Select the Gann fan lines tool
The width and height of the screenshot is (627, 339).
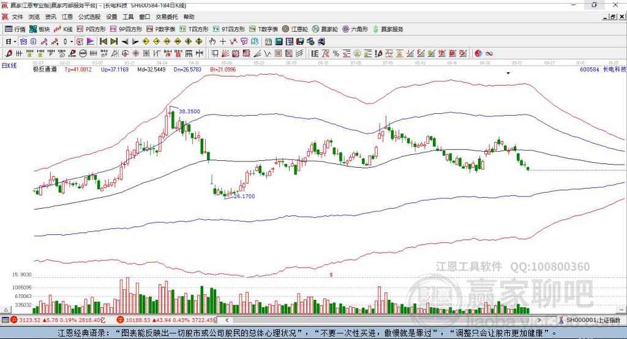click(224, 53)
